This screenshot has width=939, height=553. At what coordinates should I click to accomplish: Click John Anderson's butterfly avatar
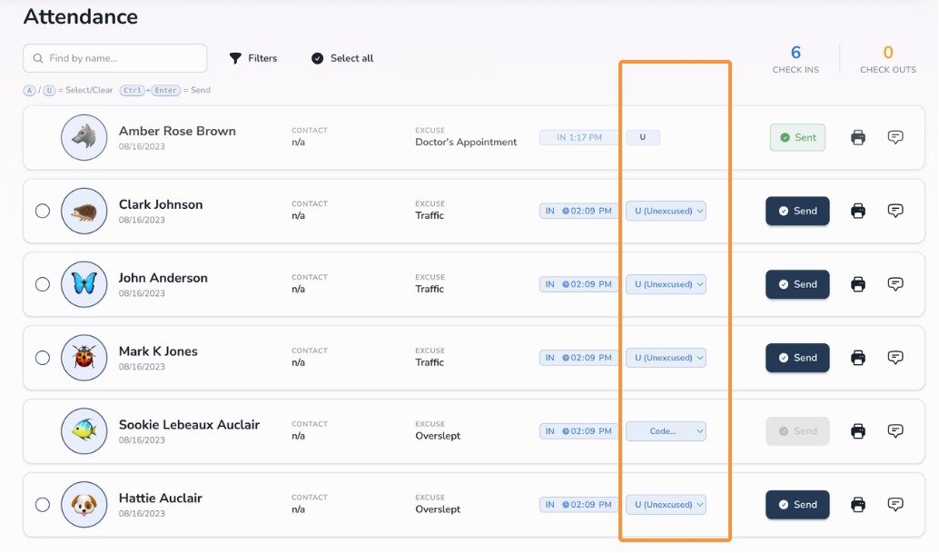point(84,284)
